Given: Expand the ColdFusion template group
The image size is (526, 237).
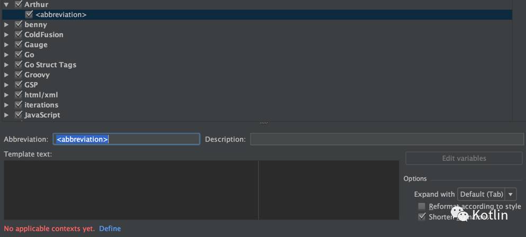Looking at the screenshot, I should tap(6, 35).
